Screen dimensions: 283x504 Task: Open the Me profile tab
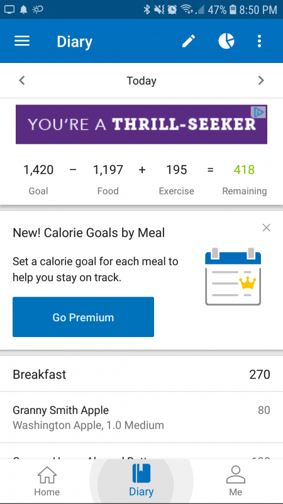pyautogui.click(x=235, y=481)
